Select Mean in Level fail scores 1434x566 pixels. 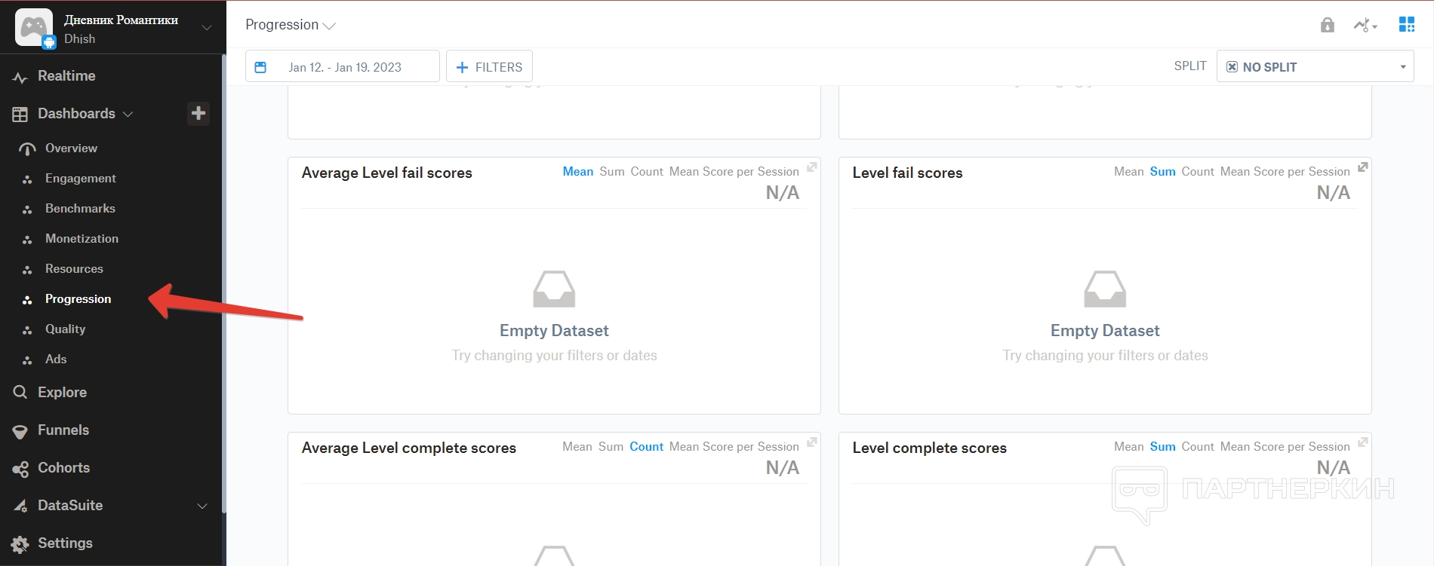(x=1129, y=172)
